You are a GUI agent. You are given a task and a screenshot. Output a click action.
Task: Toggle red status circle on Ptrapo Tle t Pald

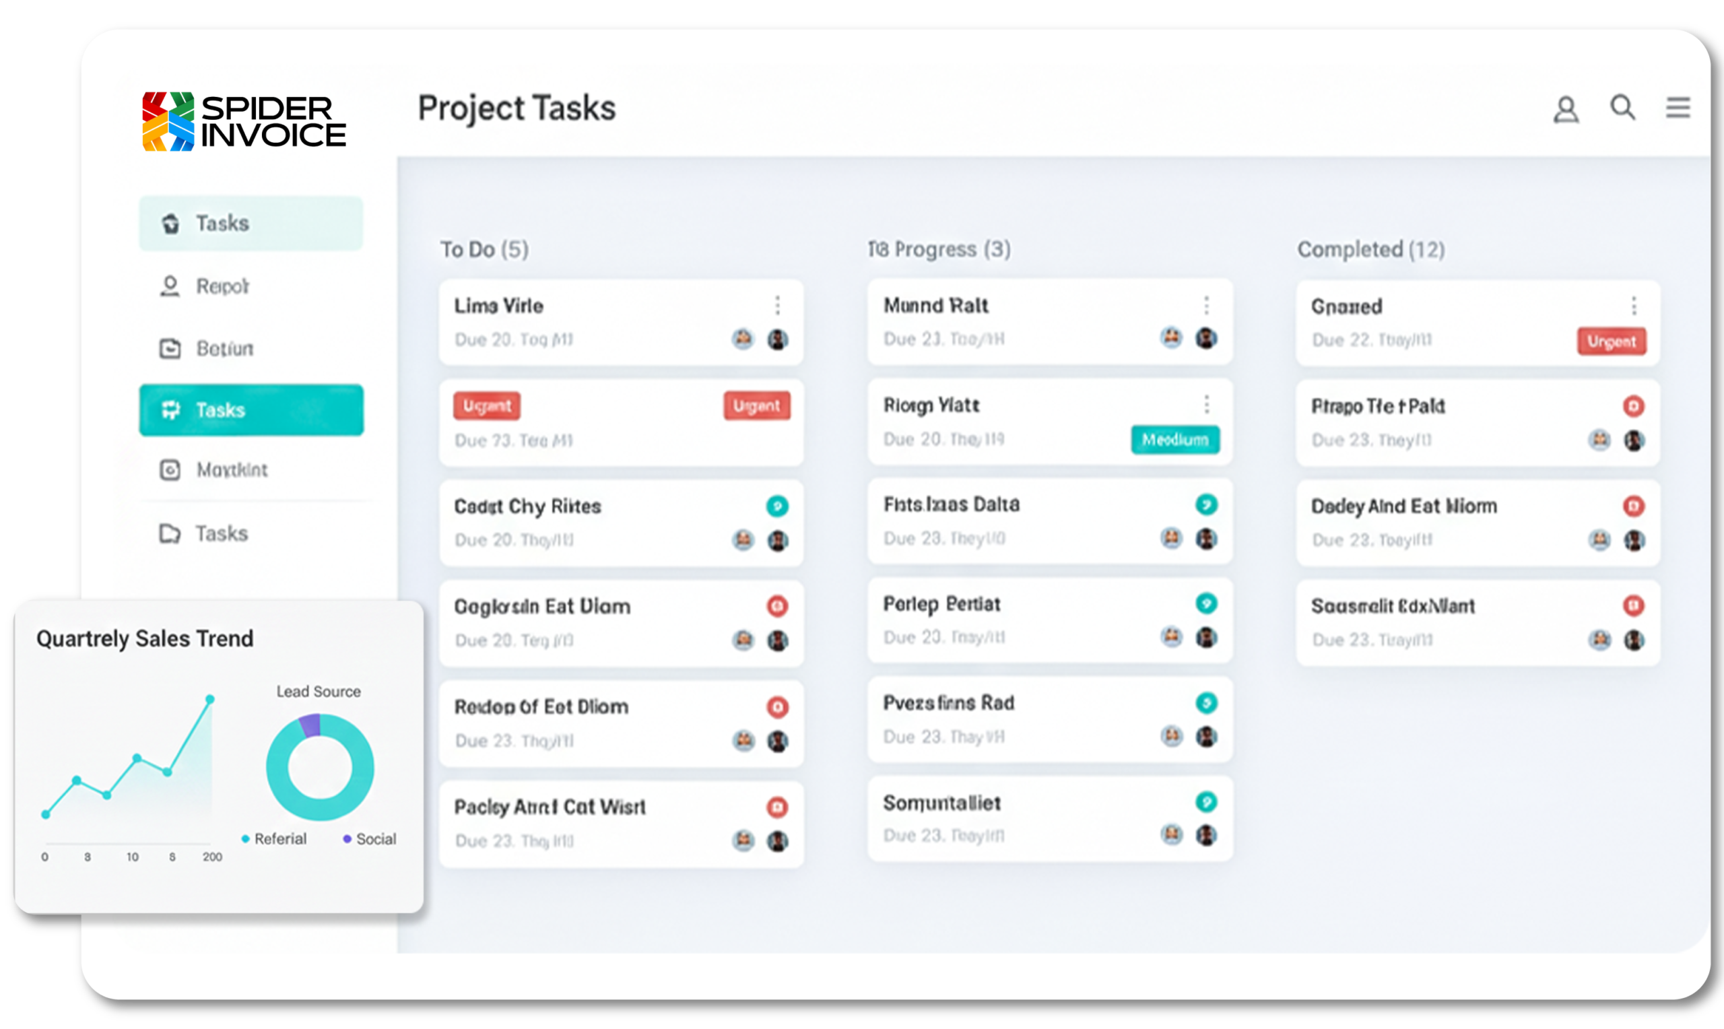tap(1633, 406)
